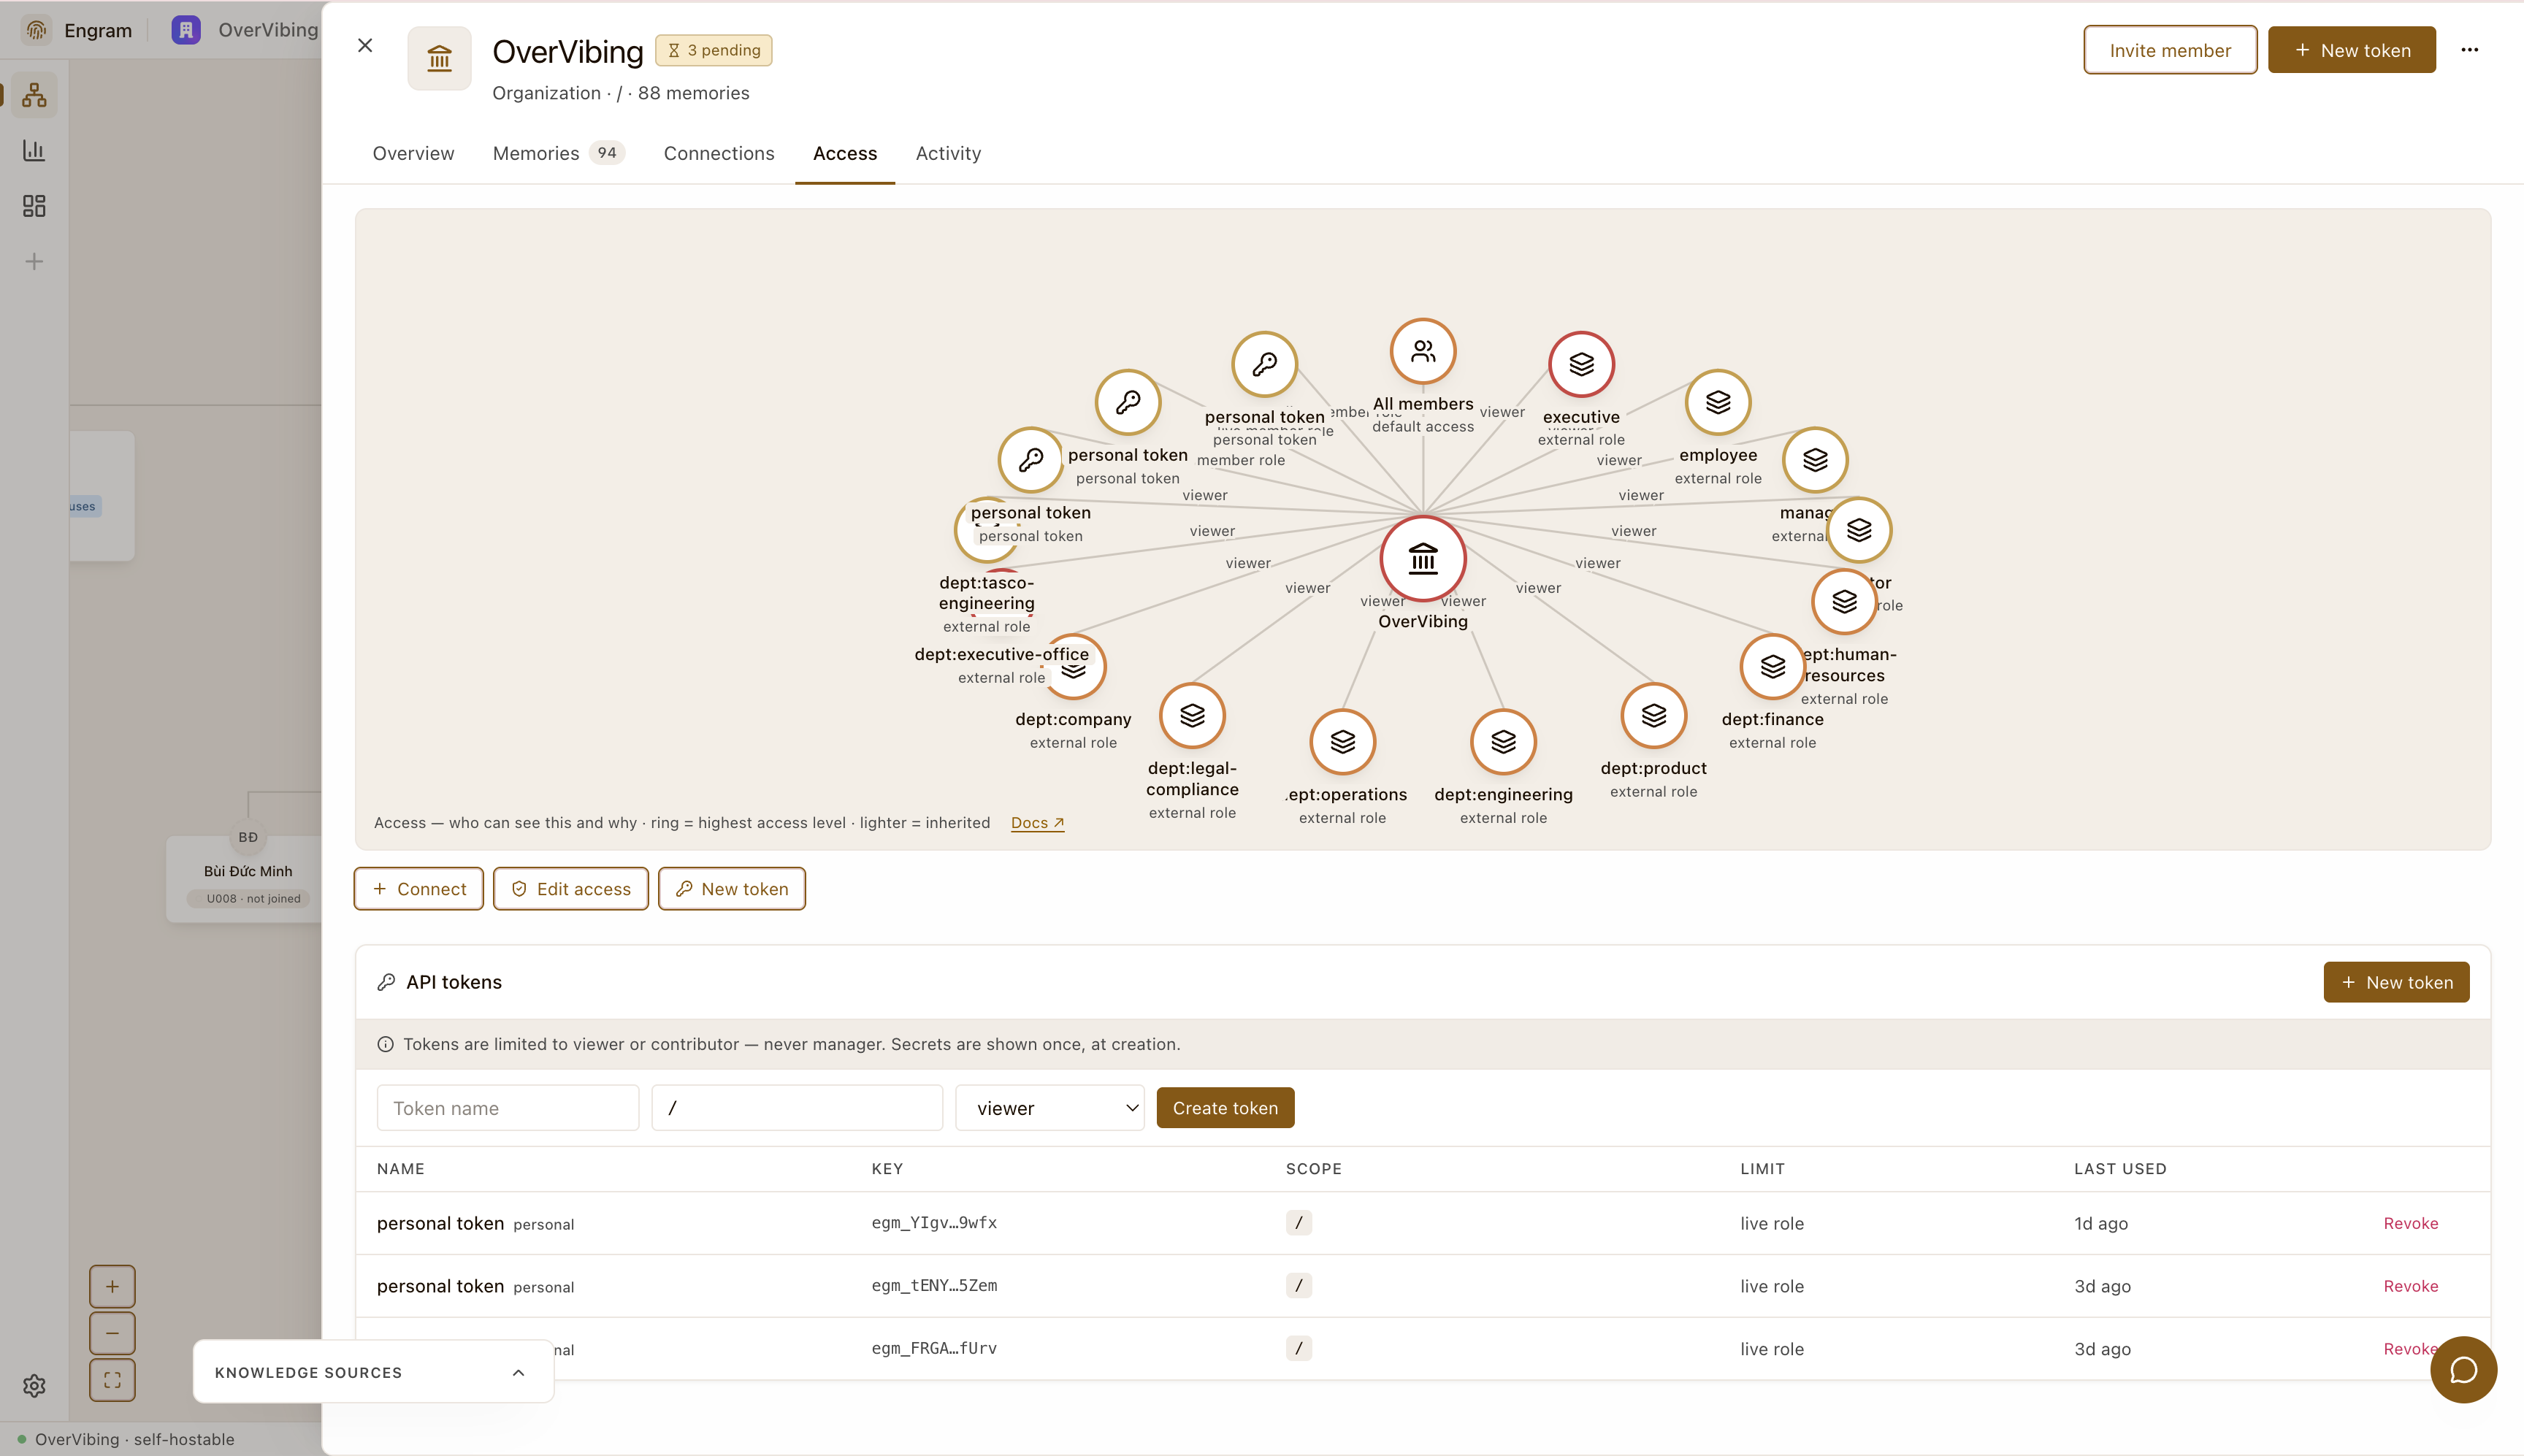Select the employee role node
2524x1456 pixels.
1718,402
